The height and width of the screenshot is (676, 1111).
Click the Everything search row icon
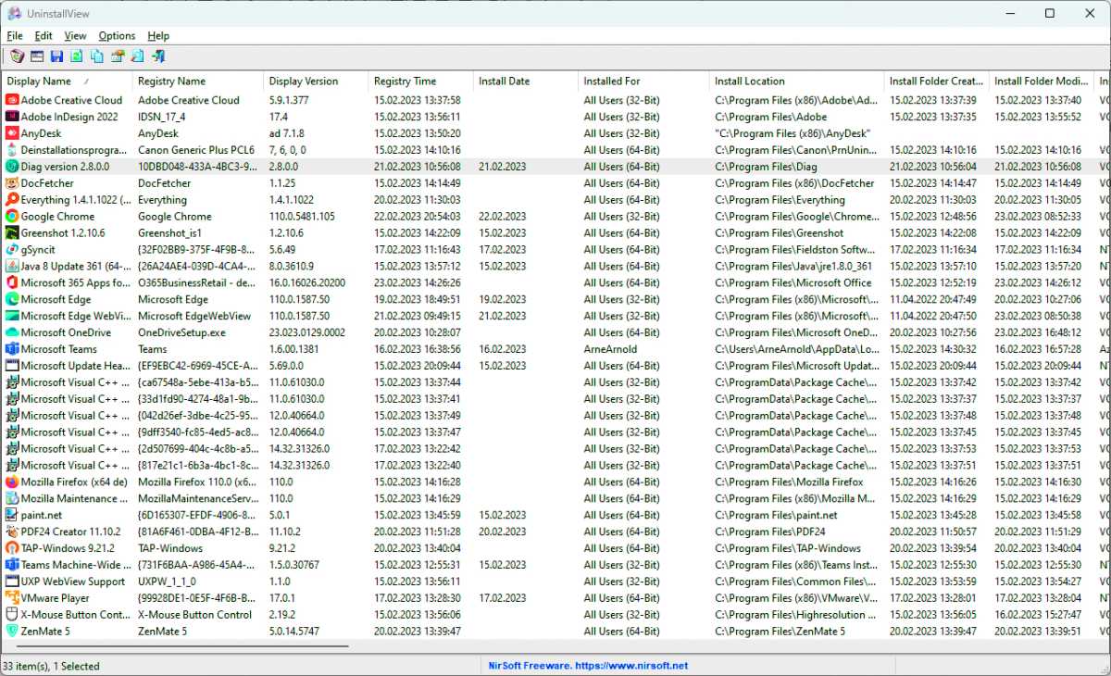[12, 200]
